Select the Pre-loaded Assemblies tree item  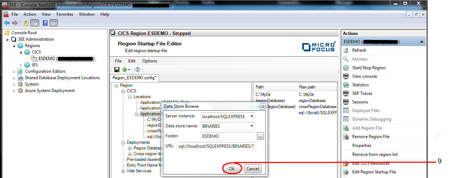144,159
